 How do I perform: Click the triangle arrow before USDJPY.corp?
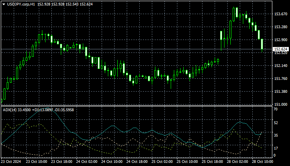tap(4, 4)
